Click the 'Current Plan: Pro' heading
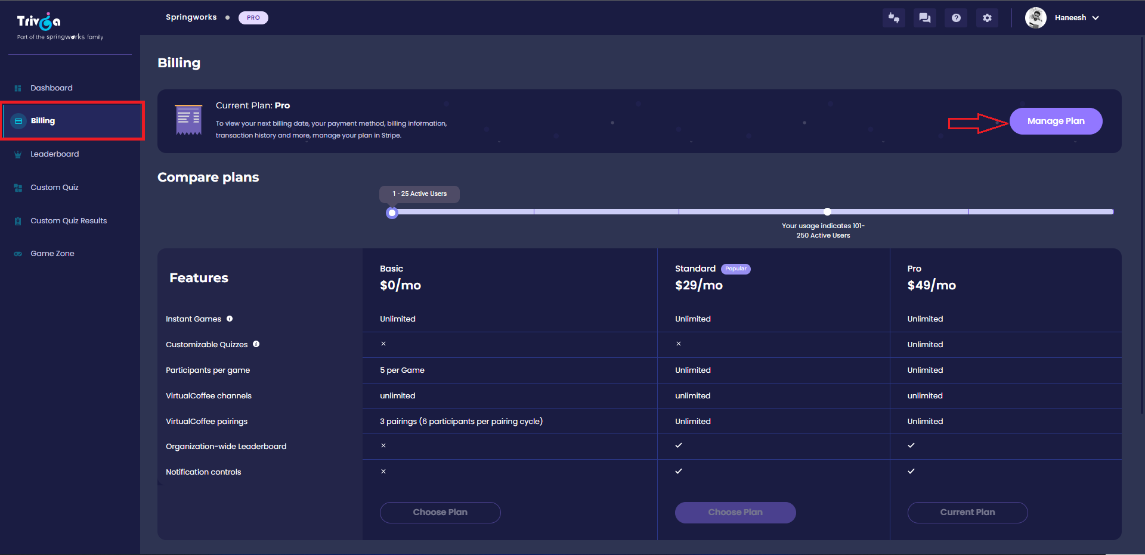The image size is (1145, 555). (253, 105)
